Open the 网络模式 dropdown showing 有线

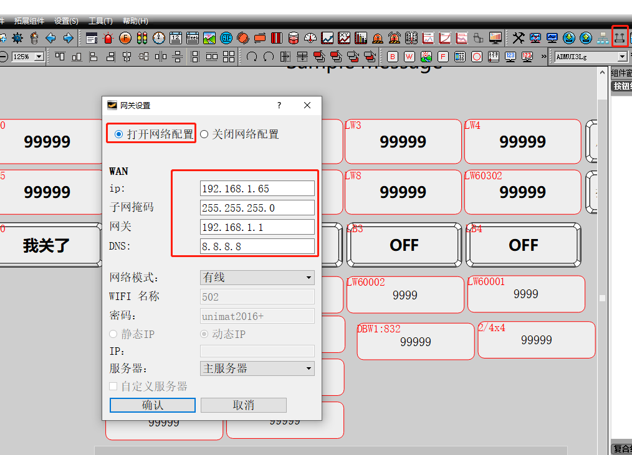click(x=257, y=278)
